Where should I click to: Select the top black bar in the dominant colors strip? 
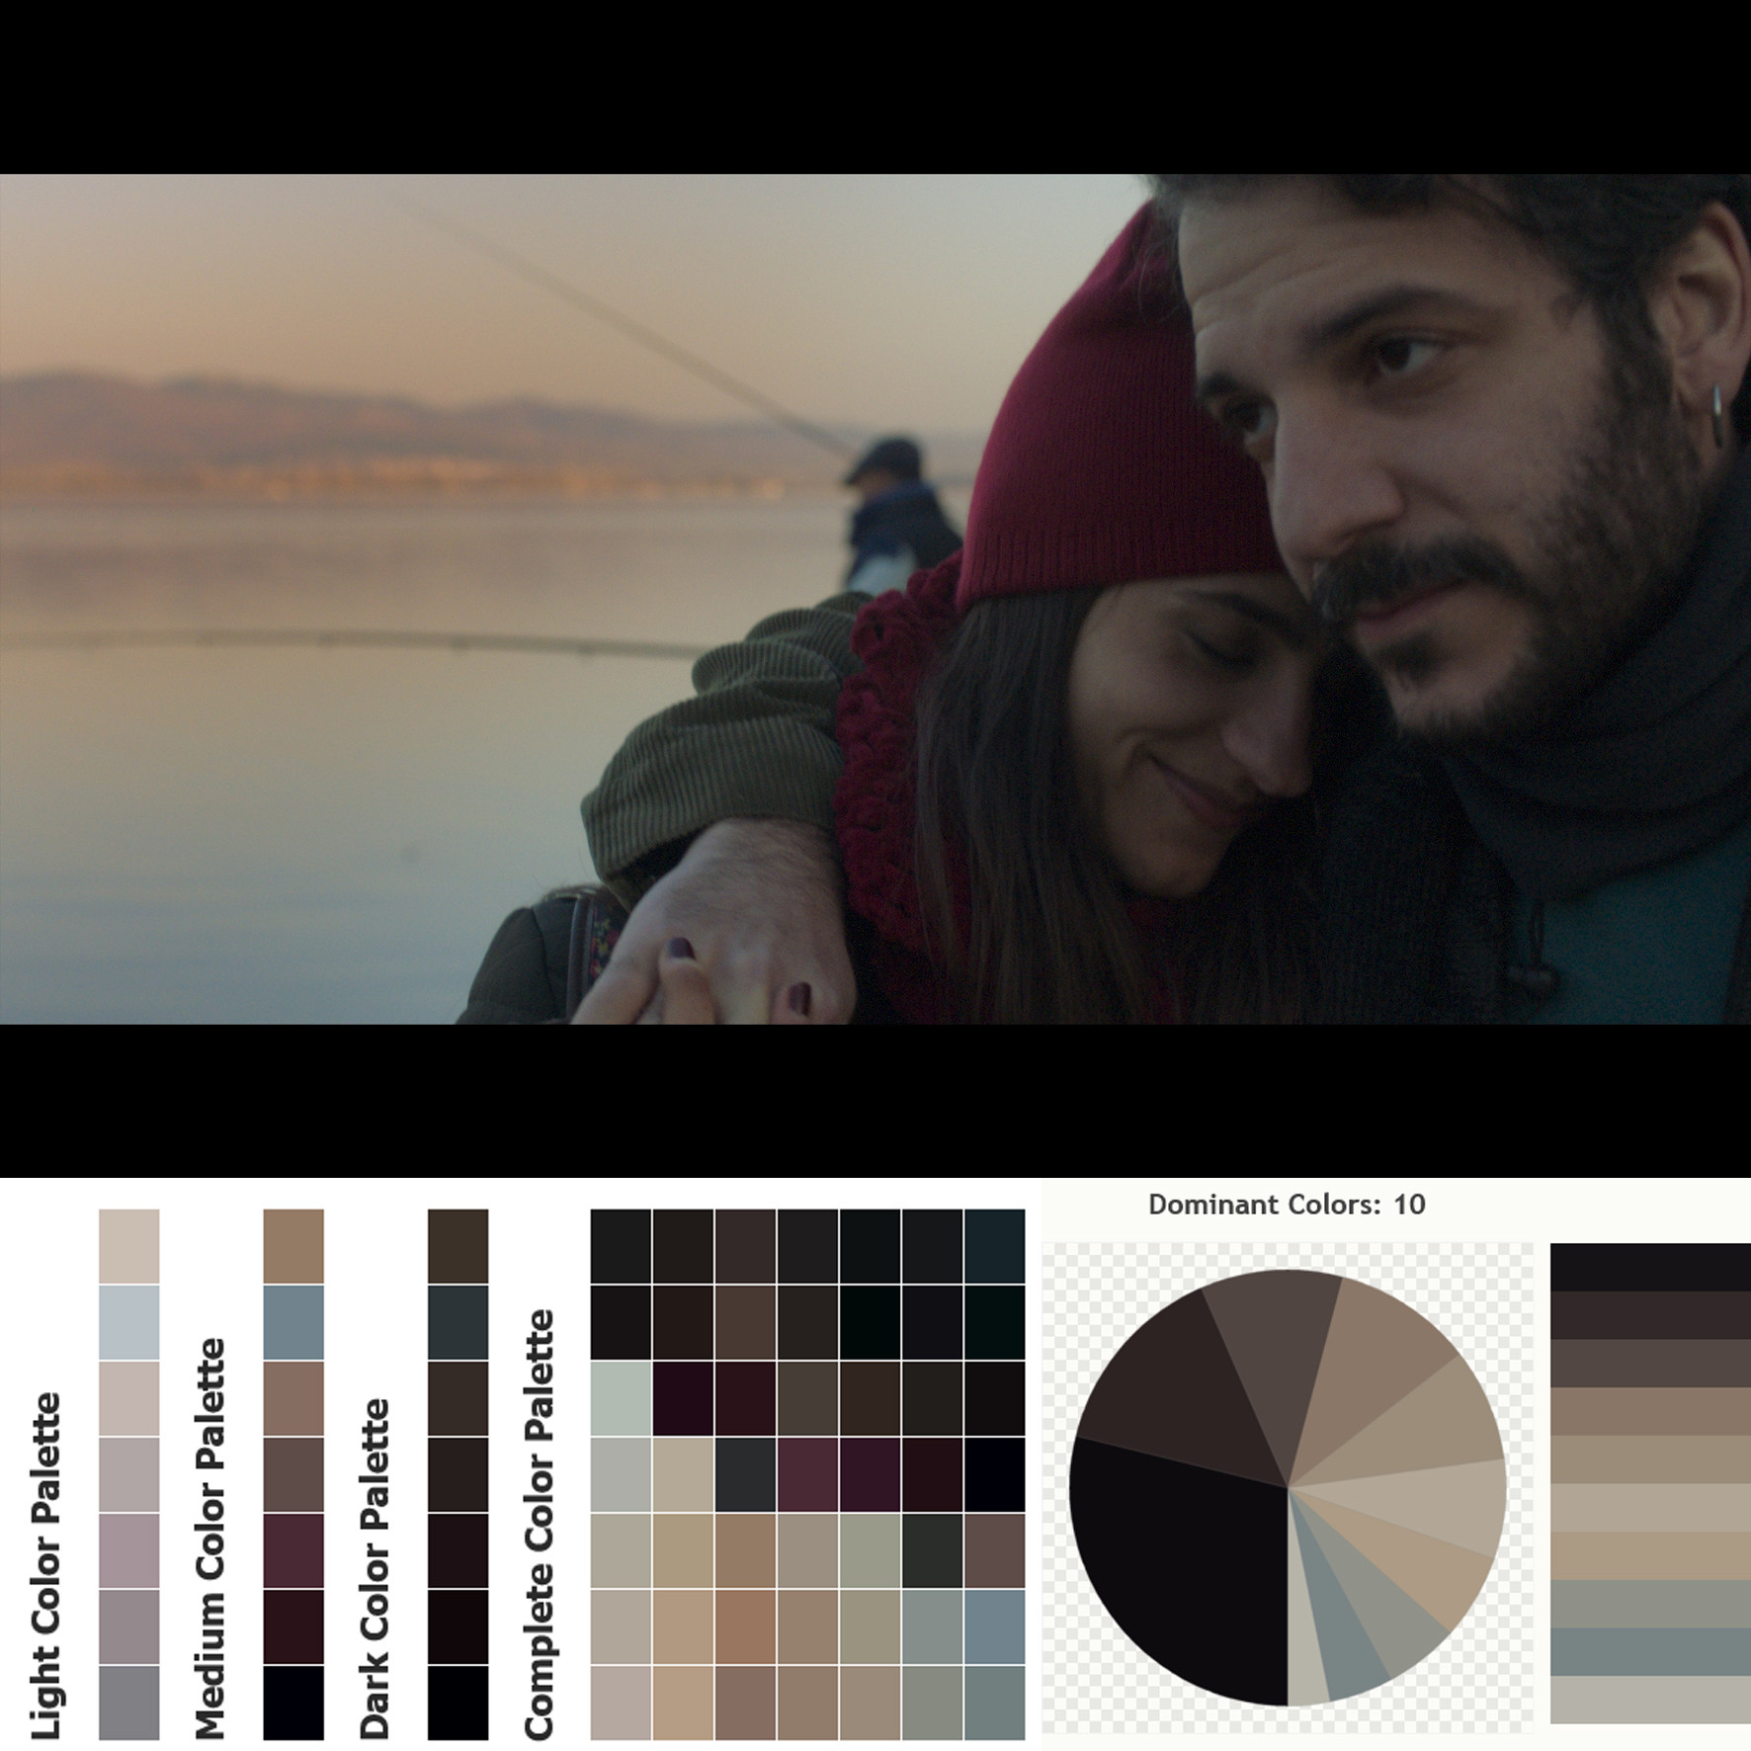[x=1649, y=1267]
